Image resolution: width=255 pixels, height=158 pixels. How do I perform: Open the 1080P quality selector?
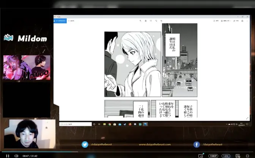point(213,156)
